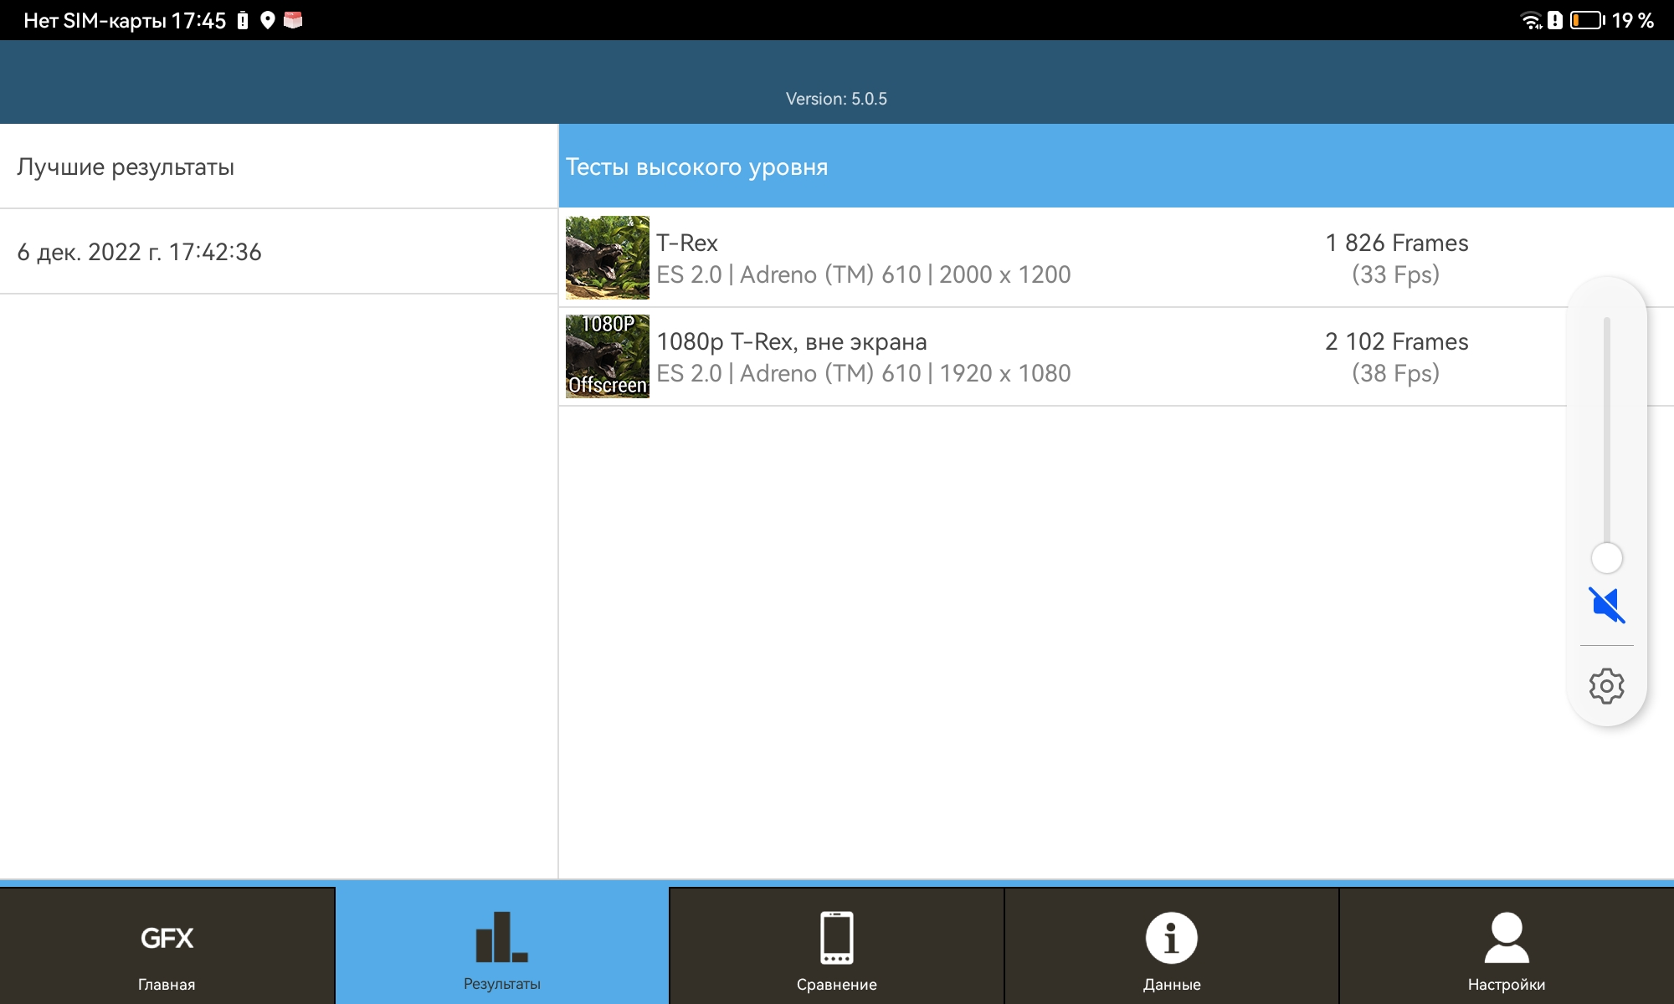Open volume settings gear icon
Viewport: 1674px width, 1004px height.
point(1607,686)
